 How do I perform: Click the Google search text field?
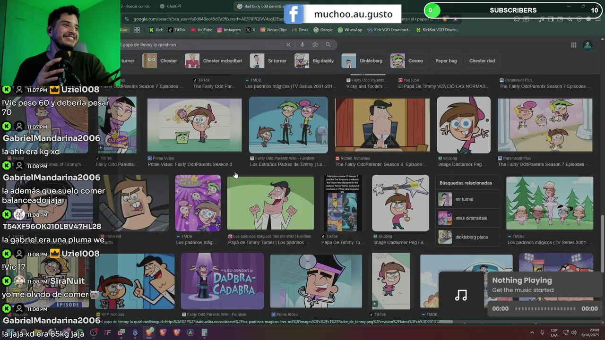coord(201,45)
